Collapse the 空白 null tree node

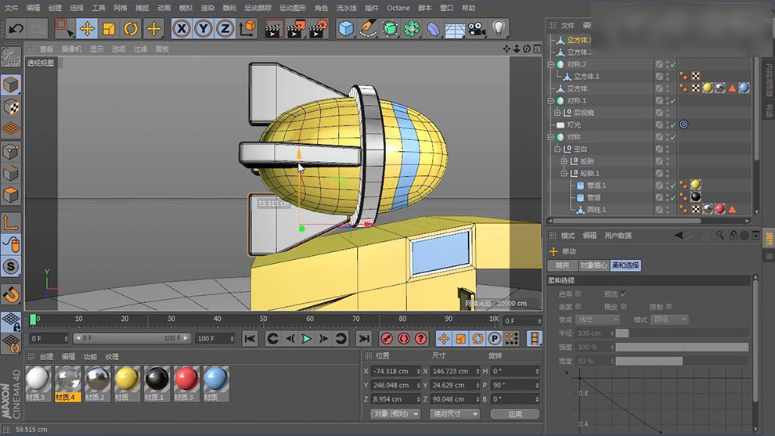[x=557, y=149]
